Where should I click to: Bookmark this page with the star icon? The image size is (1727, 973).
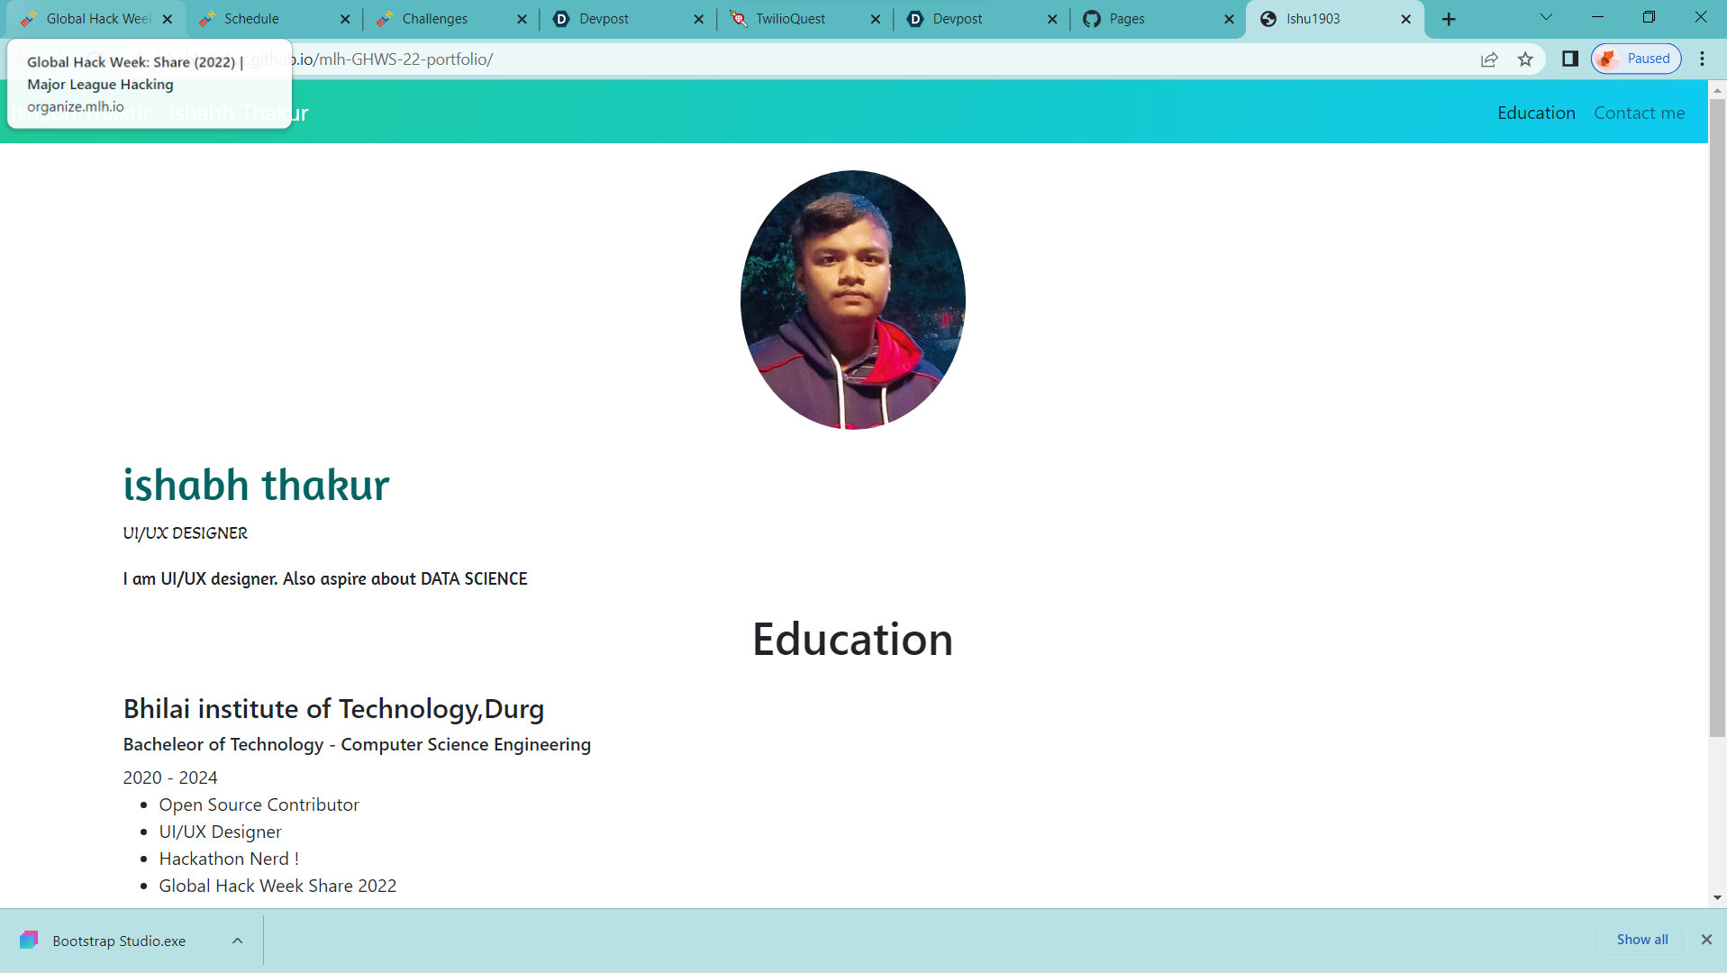click(x=1525, y=59)
